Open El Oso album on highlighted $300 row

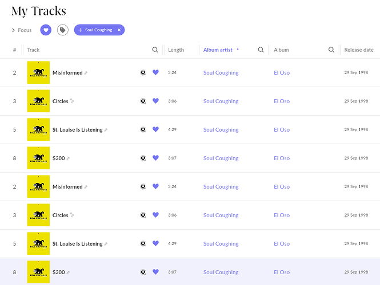click(282, 272)
